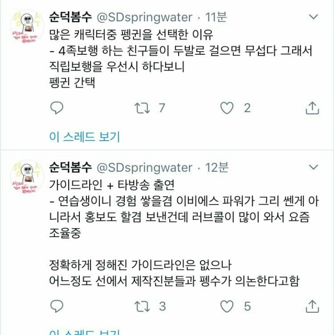Like the tweet showing 2 likes
The width and height of the screenshot is (334, 335).
[x=227, y=108]
